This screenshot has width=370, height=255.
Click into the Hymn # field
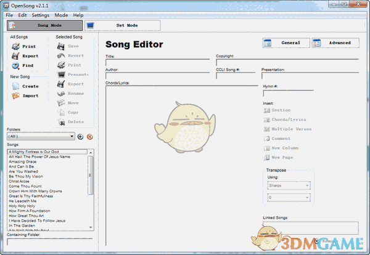click(x=289, y=94)
